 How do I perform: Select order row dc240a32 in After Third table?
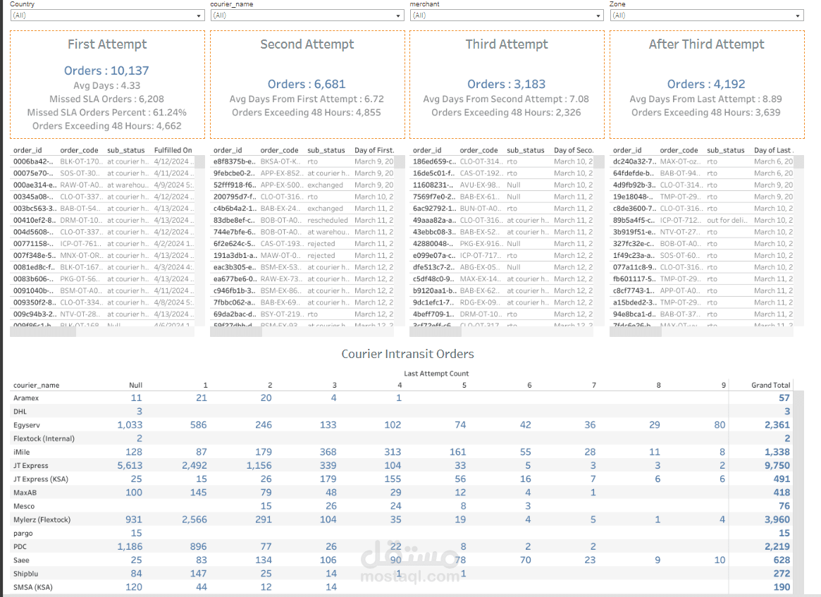703,162
